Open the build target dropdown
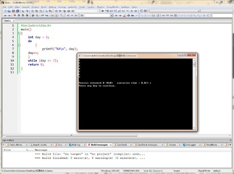This screenshot has width=234, height=174. click(87, 11)
